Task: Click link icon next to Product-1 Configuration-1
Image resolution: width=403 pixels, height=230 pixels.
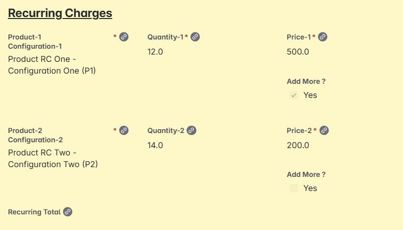Action: [x=124, y=37]
